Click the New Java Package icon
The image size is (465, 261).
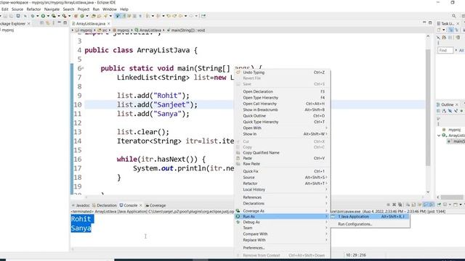(x=76, y=16)
